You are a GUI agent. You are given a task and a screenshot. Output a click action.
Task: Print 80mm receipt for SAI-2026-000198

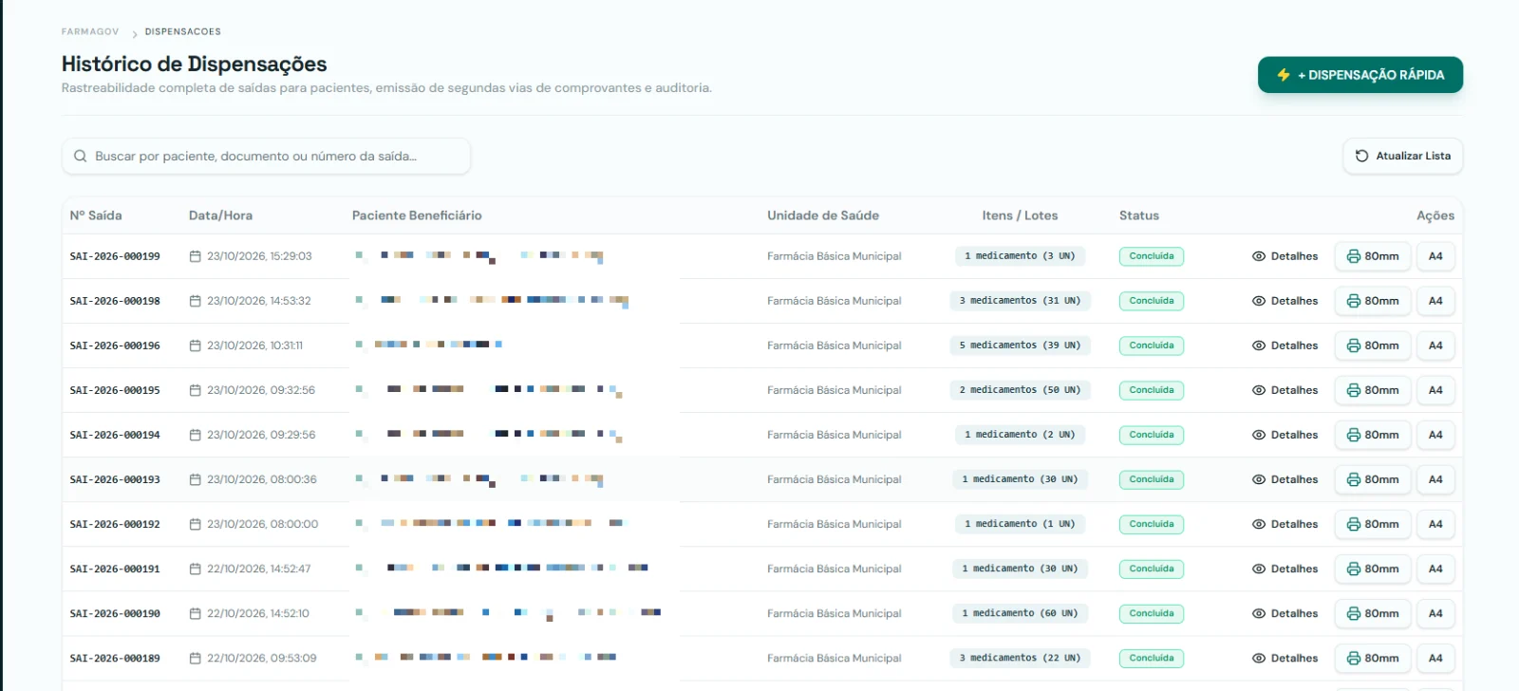click(1373, 301)
